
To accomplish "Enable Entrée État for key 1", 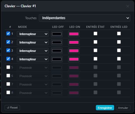I will click(x=95, y=34).
